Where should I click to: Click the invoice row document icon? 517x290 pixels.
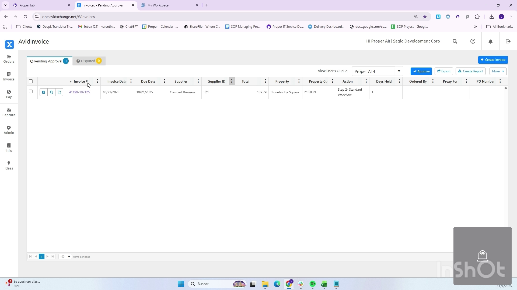point(60,92)
